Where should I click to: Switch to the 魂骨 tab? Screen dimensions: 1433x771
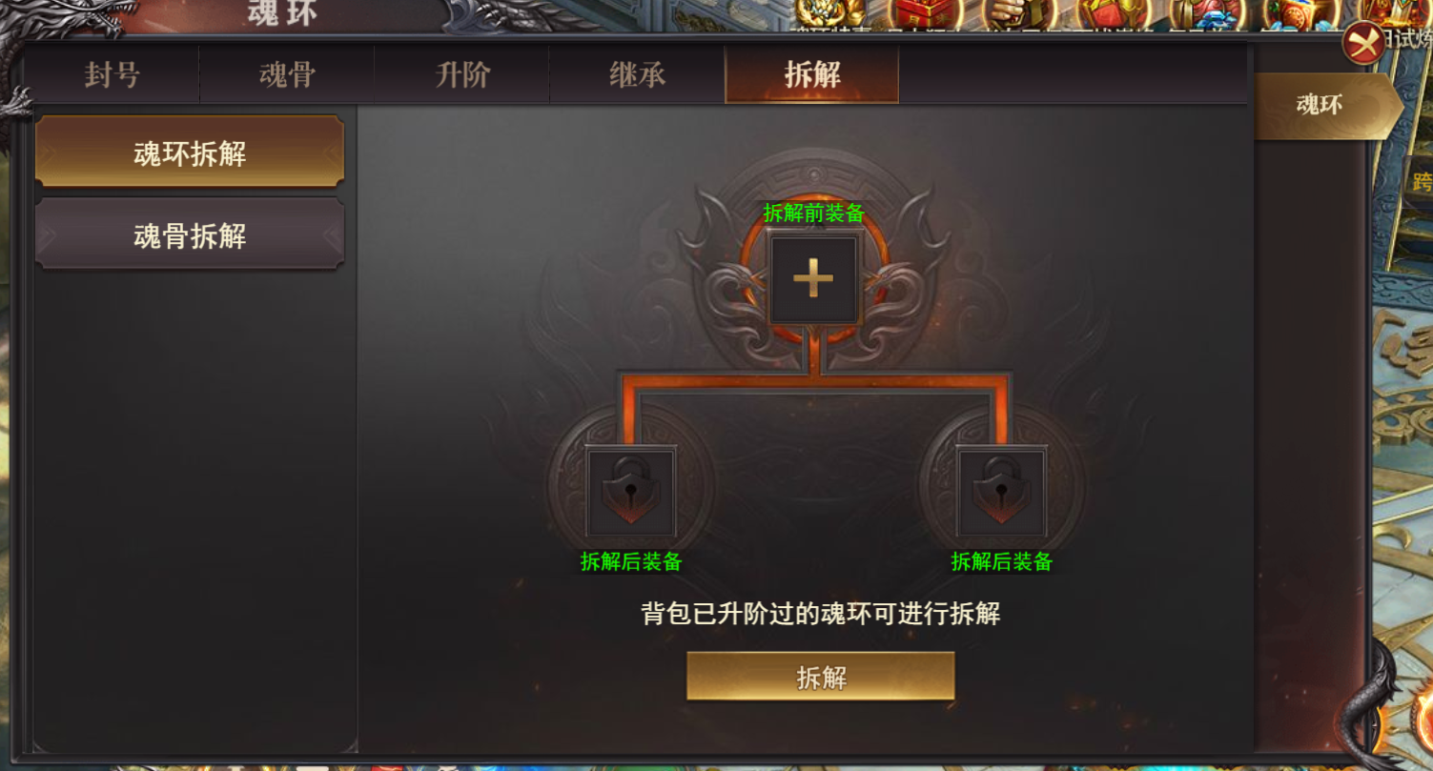[287, 74]
